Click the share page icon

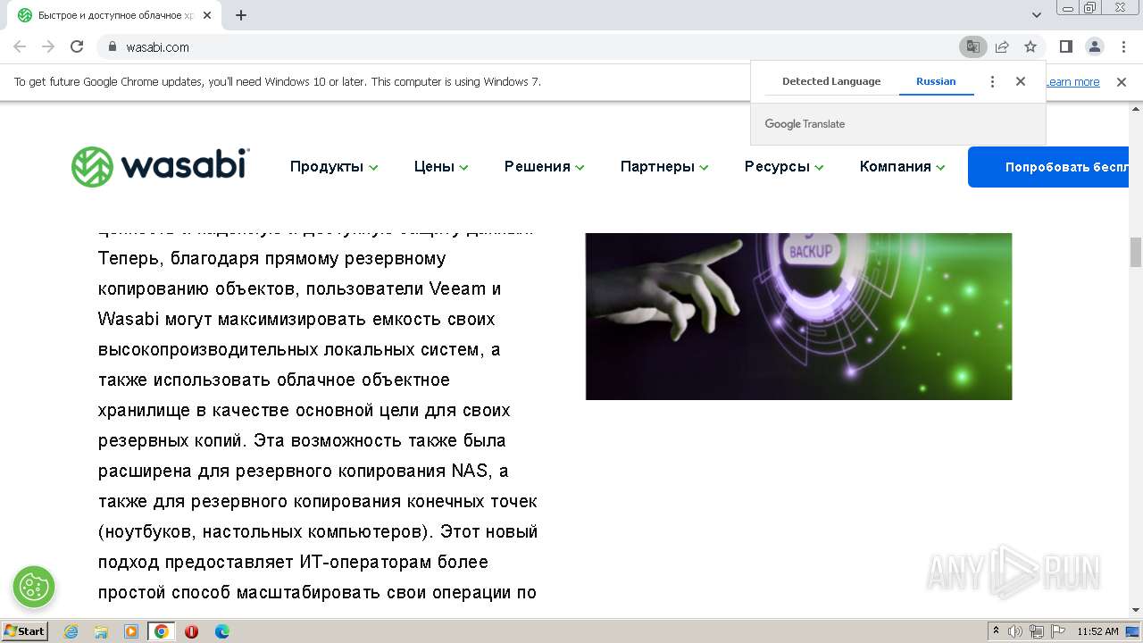1002,46
